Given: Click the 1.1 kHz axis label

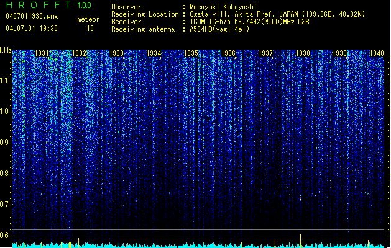Looking at the screenshot, I should click(6, 81).
